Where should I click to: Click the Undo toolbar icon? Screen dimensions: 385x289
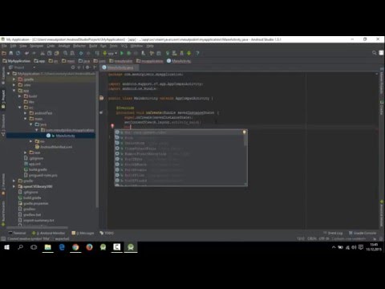point(26,53)
